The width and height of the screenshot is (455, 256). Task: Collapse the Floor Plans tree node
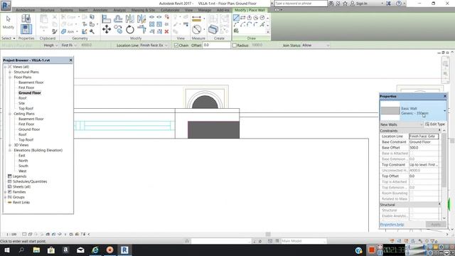coord(10,78)
